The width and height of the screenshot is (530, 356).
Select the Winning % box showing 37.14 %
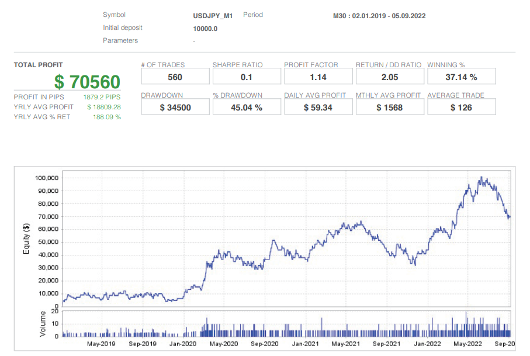[x=461, y=77]
